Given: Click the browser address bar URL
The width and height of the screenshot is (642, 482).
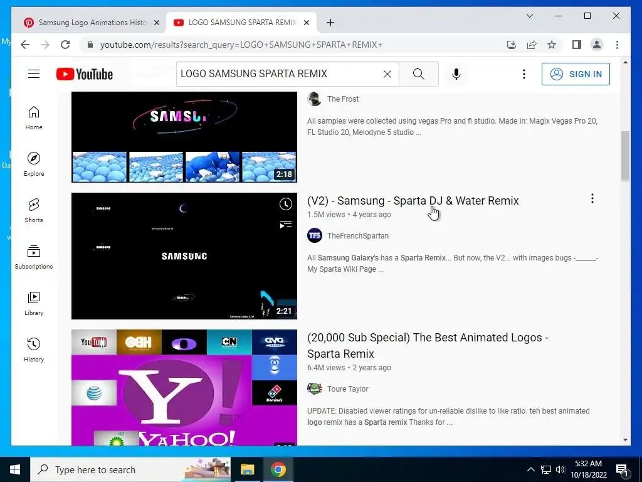Looking at the screenshot, I should coord(241,45).
